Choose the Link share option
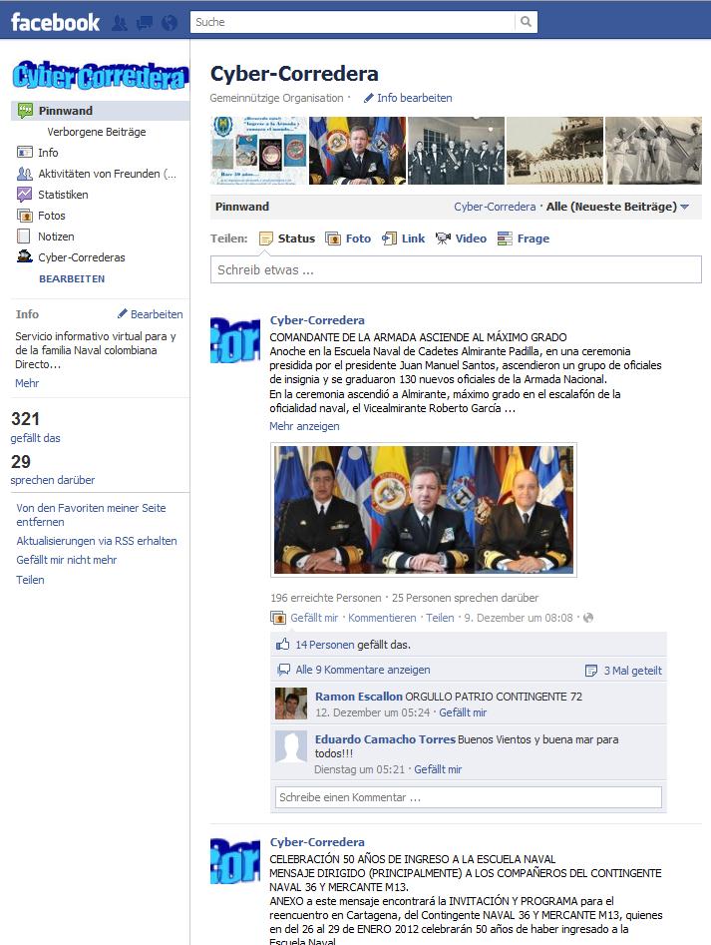This screenshot has height=945, width=711. click(403, 238)
